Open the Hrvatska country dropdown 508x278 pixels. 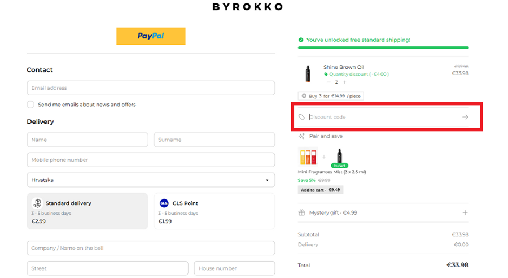point(150,180)
